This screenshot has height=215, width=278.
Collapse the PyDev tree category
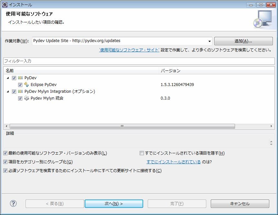click(x=8, y=78)
